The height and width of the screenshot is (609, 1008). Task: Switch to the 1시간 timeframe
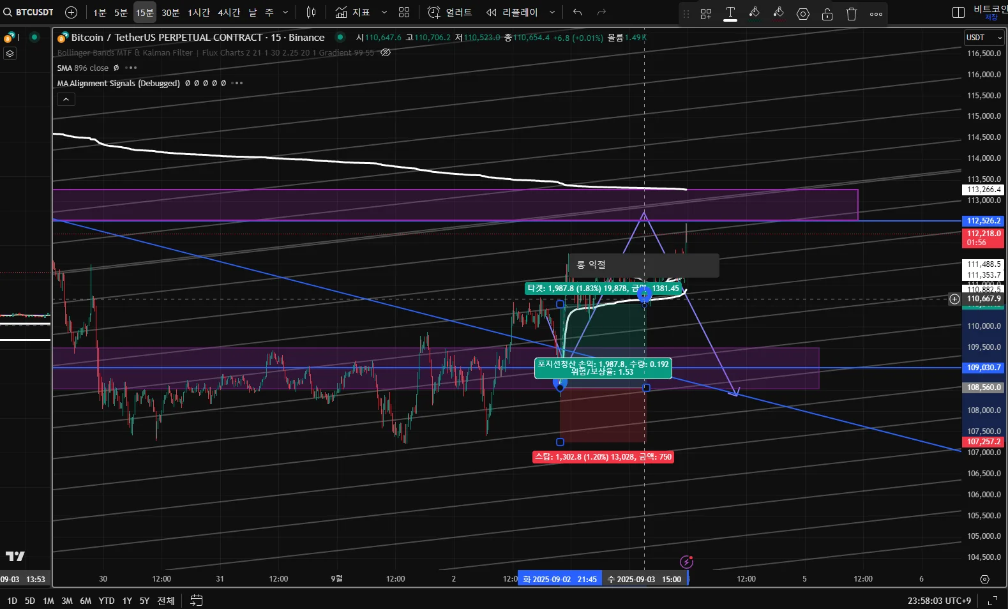tap(199, 13)
